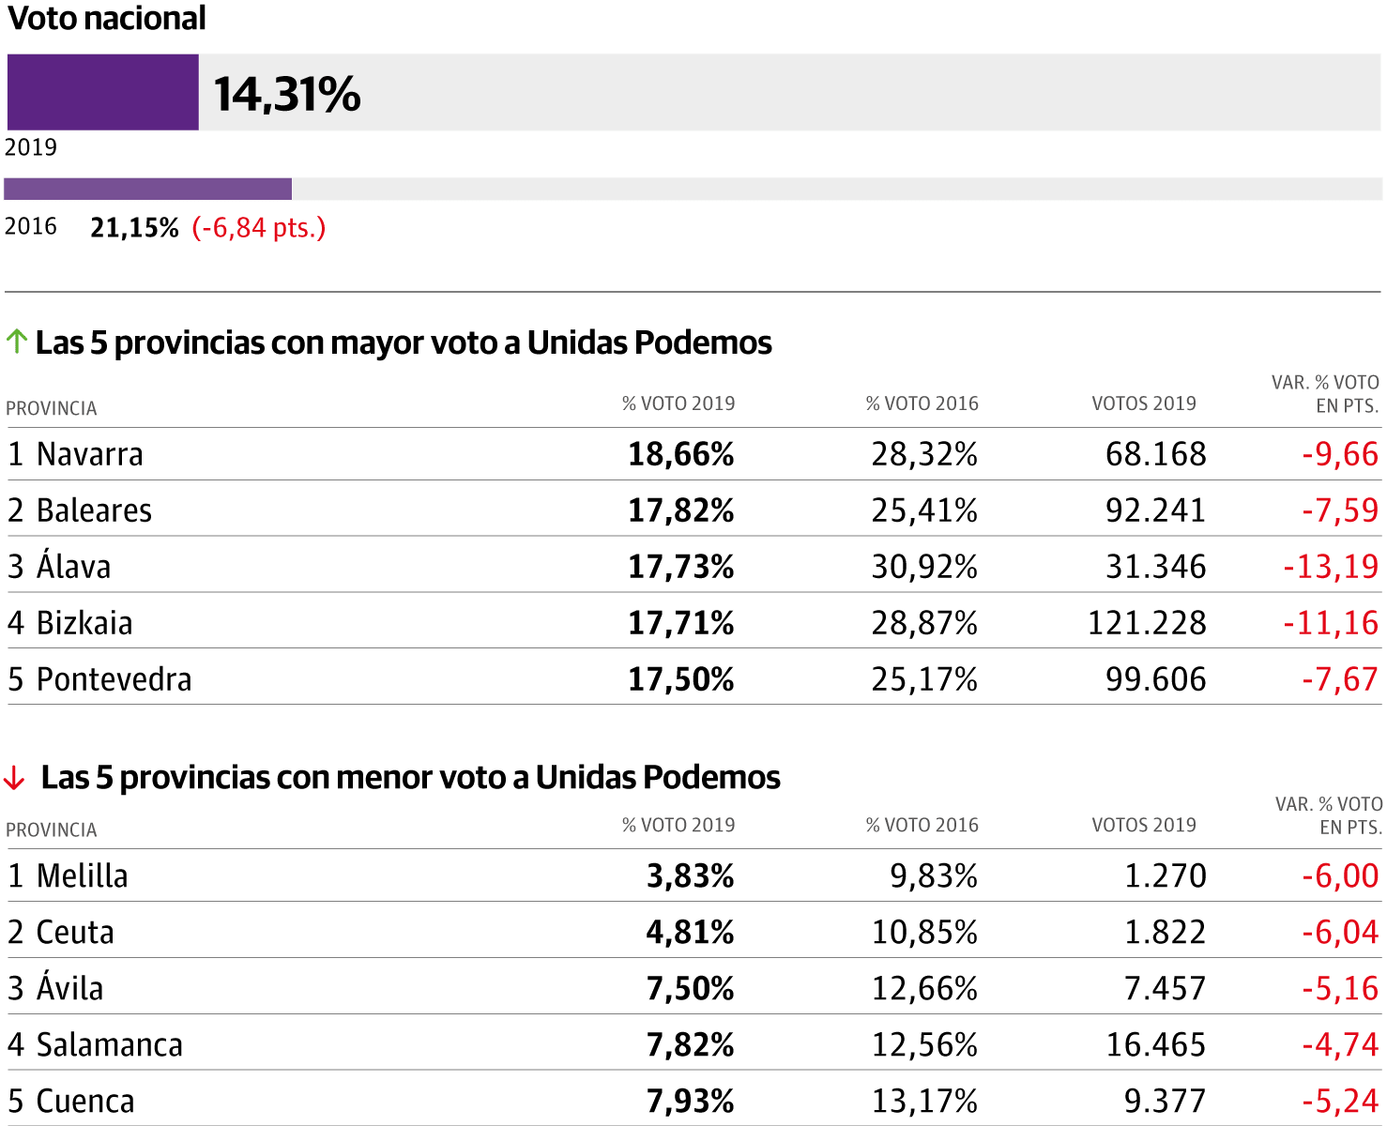
Task: Click the bottom table's PROVINCIA header
Action: (x=52, y=829)
